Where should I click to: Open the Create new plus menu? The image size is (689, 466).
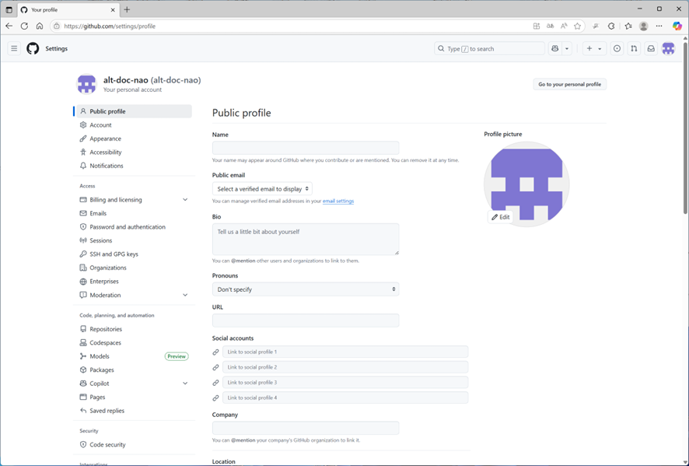coord(594,48)
